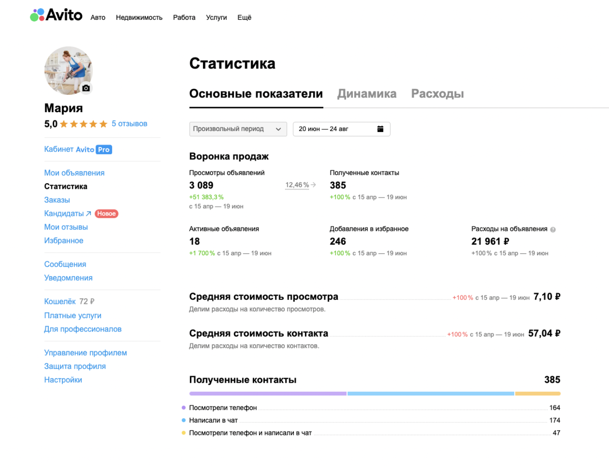Screen dimensions: 609x470
Task: Select the Основные показатели tab
Action: [256, 94]
